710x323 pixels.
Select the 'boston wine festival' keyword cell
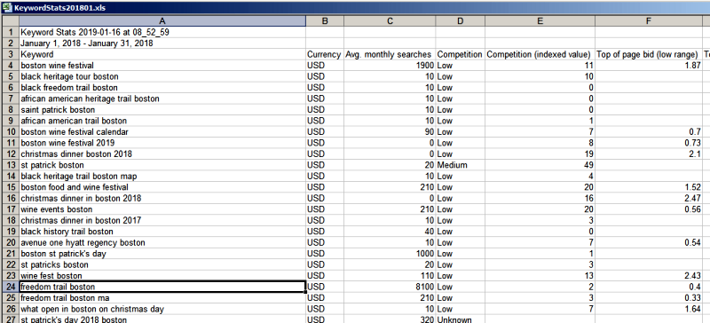[x=162, y=66]
